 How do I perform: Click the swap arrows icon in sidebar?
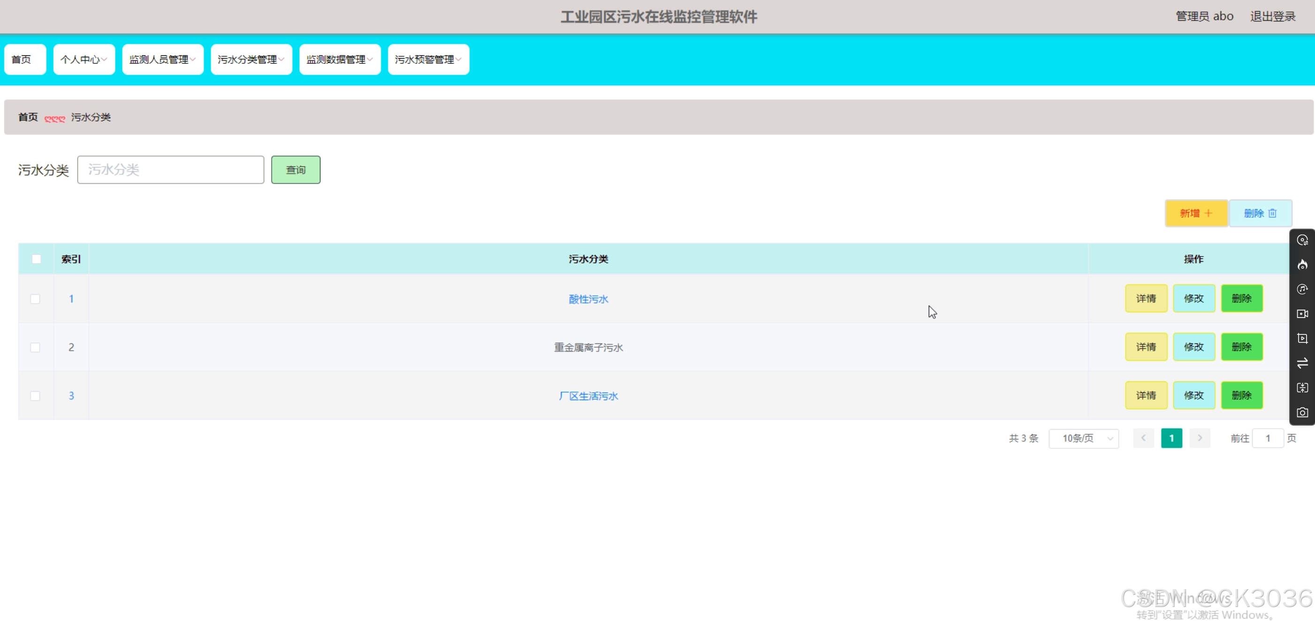(1302, 363)
